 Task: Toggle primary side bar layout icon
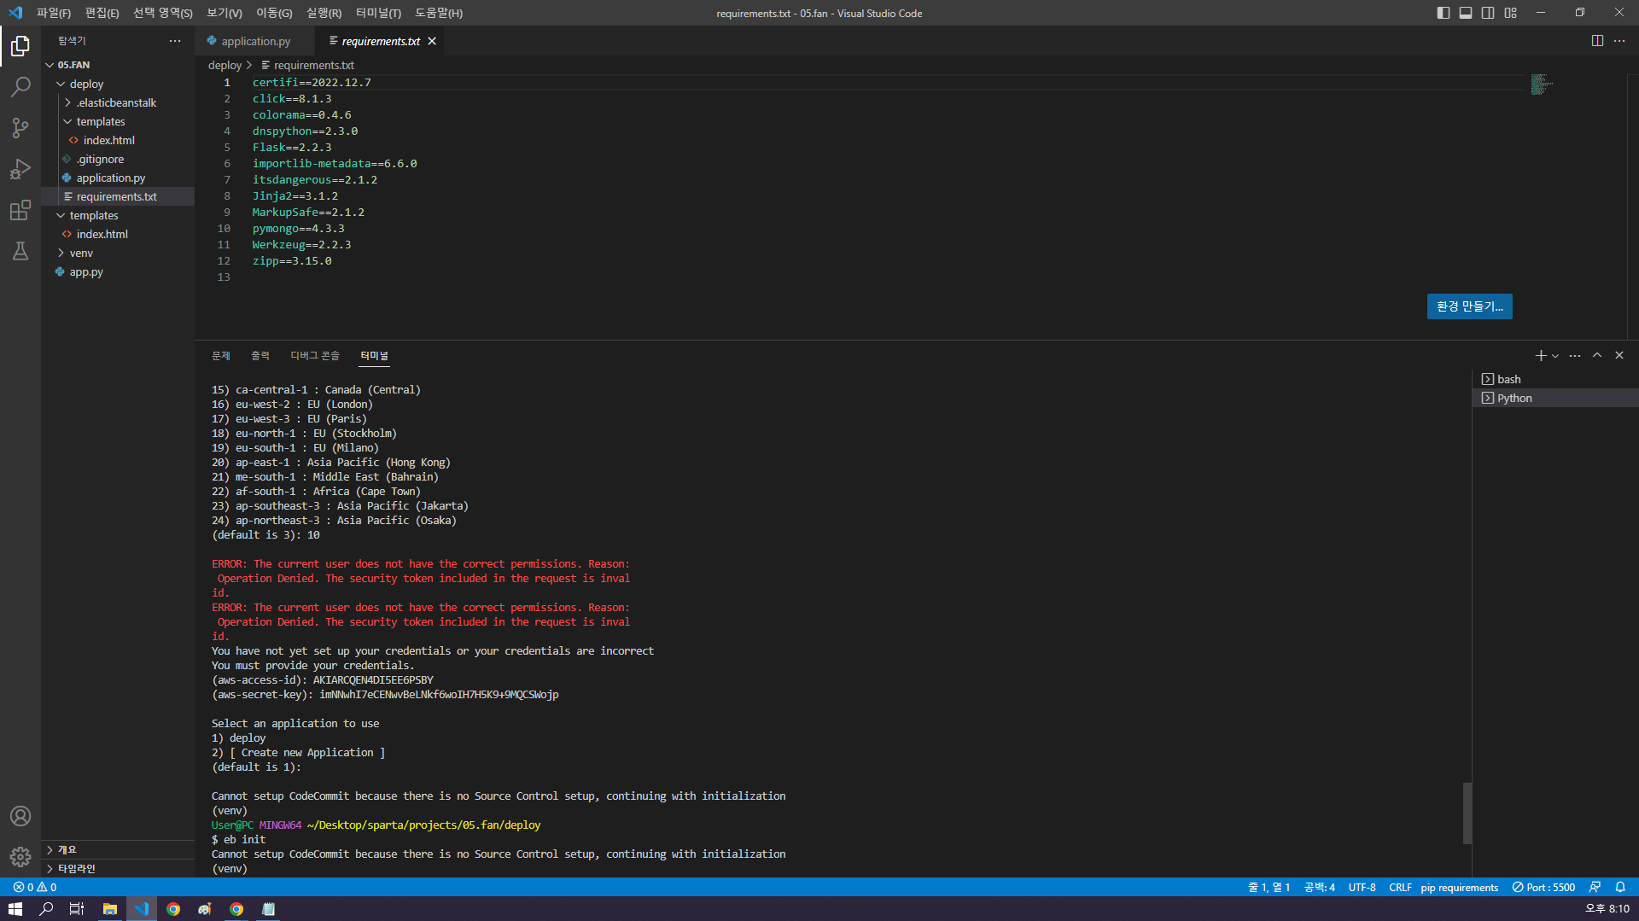pos(1444,13)
